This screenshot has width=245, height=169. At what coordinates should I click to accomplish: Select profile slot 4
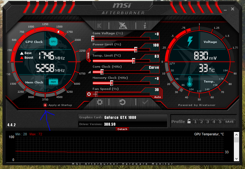tap(214, 121)
